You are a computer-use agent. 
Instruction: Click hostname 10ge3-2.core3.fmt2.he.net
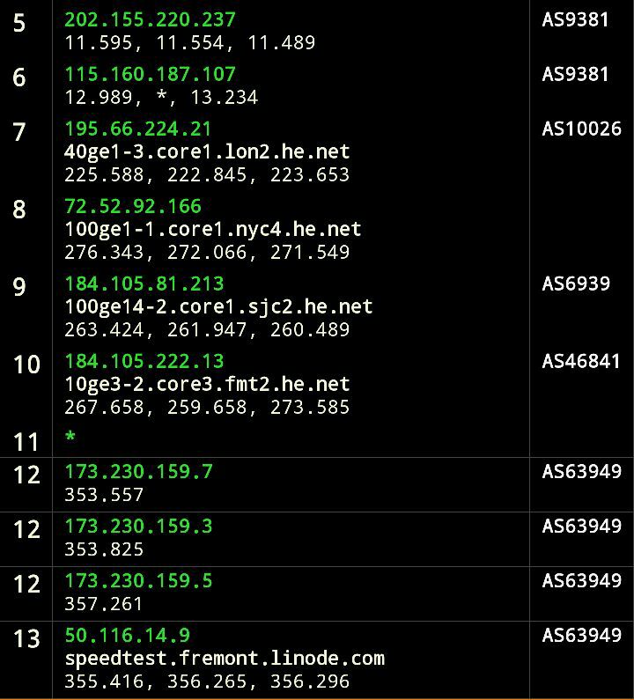click(207, 385)
